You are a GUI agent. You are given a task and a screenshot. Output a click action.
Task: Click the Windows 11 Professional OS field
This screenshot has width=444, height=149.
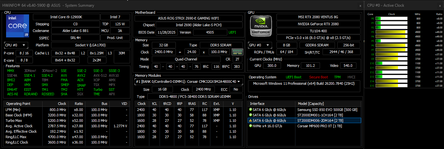point(304,86)
